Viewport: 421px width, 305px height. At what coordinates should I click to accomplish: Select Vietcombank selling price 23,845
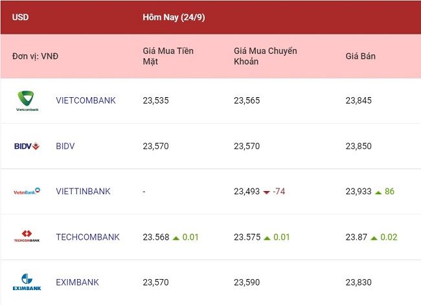(358, 100)
